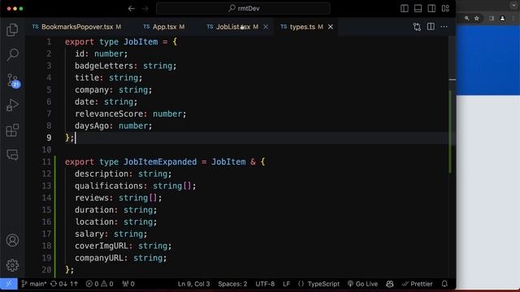Open the remote window indicator in status bar
The width and height of the screenshot is (520, 292).
pyautogui.click(x=9, y=284)
